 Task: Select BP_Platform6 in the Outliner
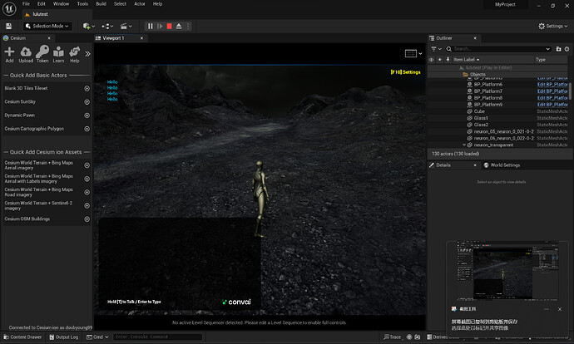coord(488,85)
